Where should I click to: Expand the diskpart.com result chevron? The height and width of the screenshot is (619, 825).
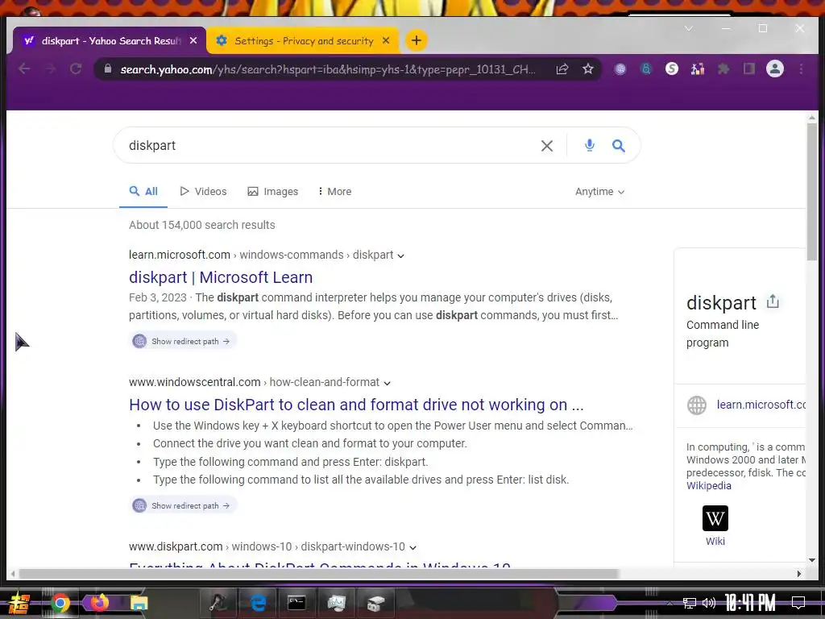point(413,547)
